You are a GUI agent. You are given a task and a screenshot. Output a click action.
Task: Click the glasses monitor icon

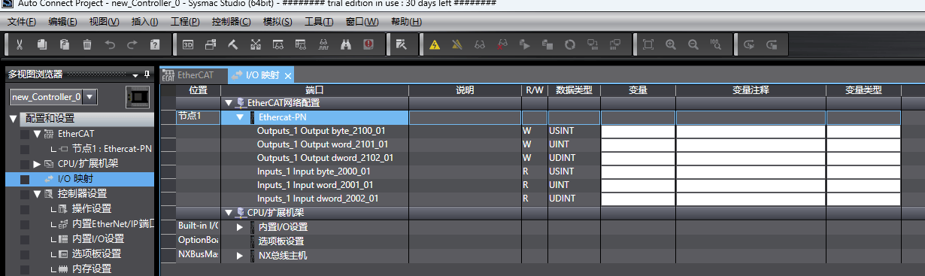[480, 45]
